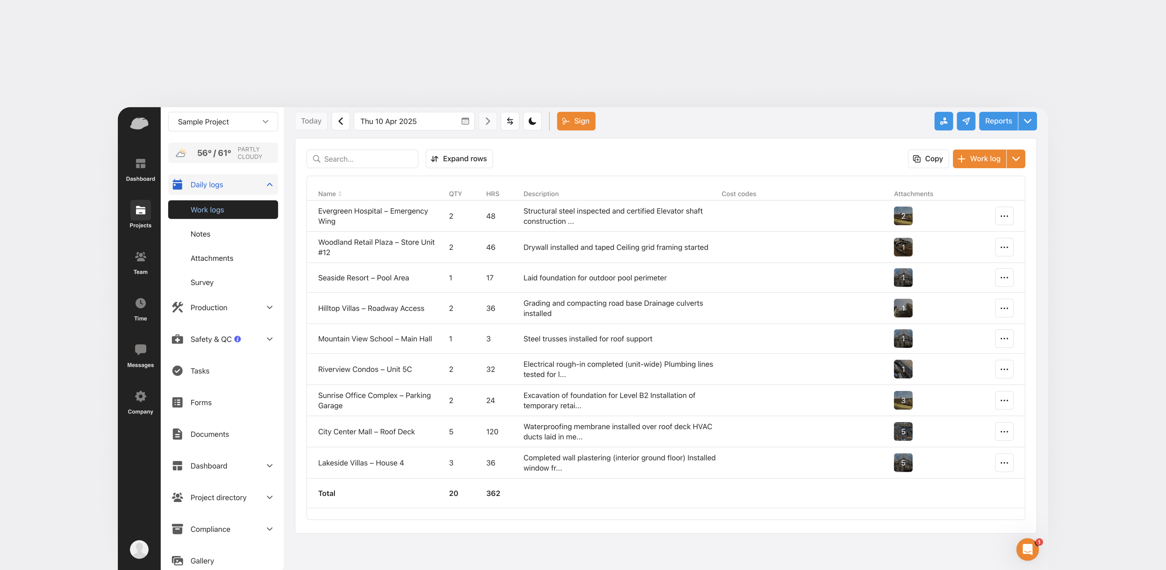Go to previous day arrow
This screenshot has height=570, width=1166.
(x=340, y=121)
